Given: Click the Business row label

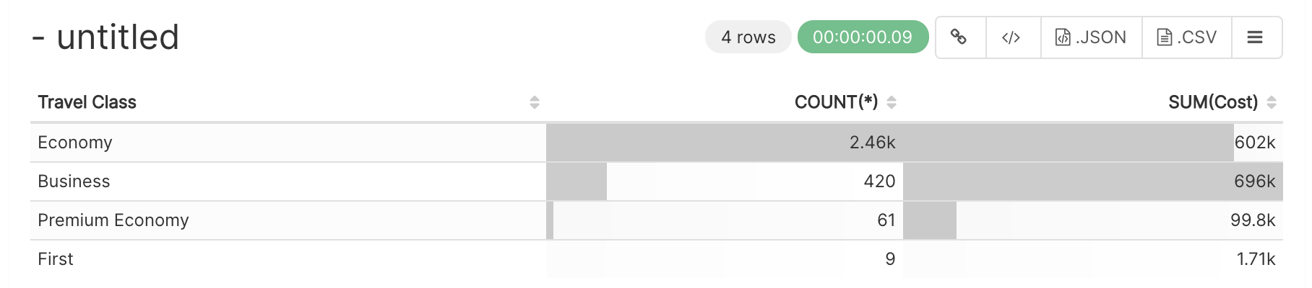Looking at the screenshot, I should [74, 181].
